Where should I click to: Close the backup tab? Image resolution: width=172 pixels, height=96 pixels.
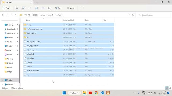coord(31,2)
